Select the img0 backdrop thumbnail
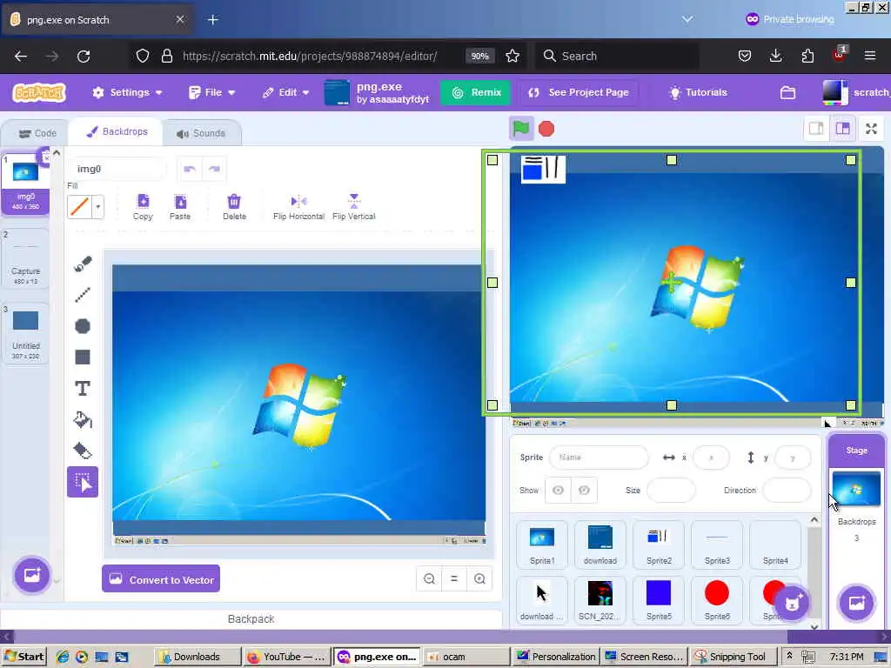891x668 pixels. coord(25,184)
